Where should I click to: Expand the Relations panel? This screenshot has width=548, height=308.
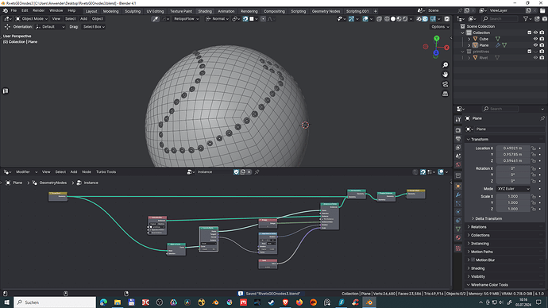pos(478,227)
